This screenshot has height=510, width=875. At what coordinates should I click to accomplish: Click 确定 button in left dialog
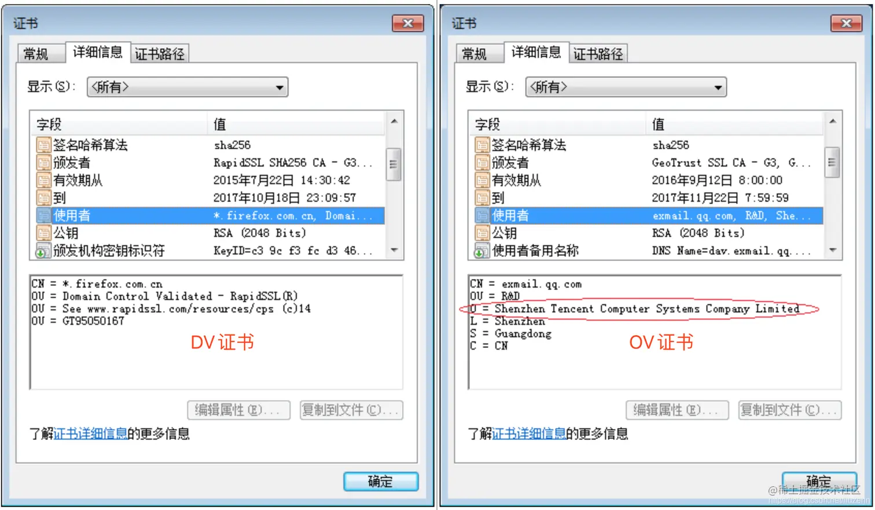point(381,482)
